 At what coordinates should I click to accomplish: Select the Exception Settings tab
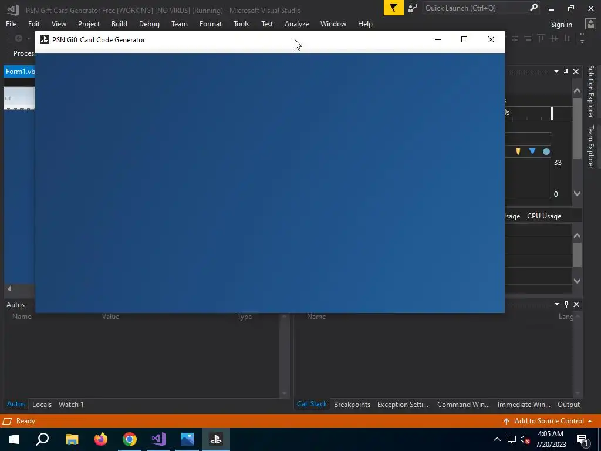[x=403, y=405]
